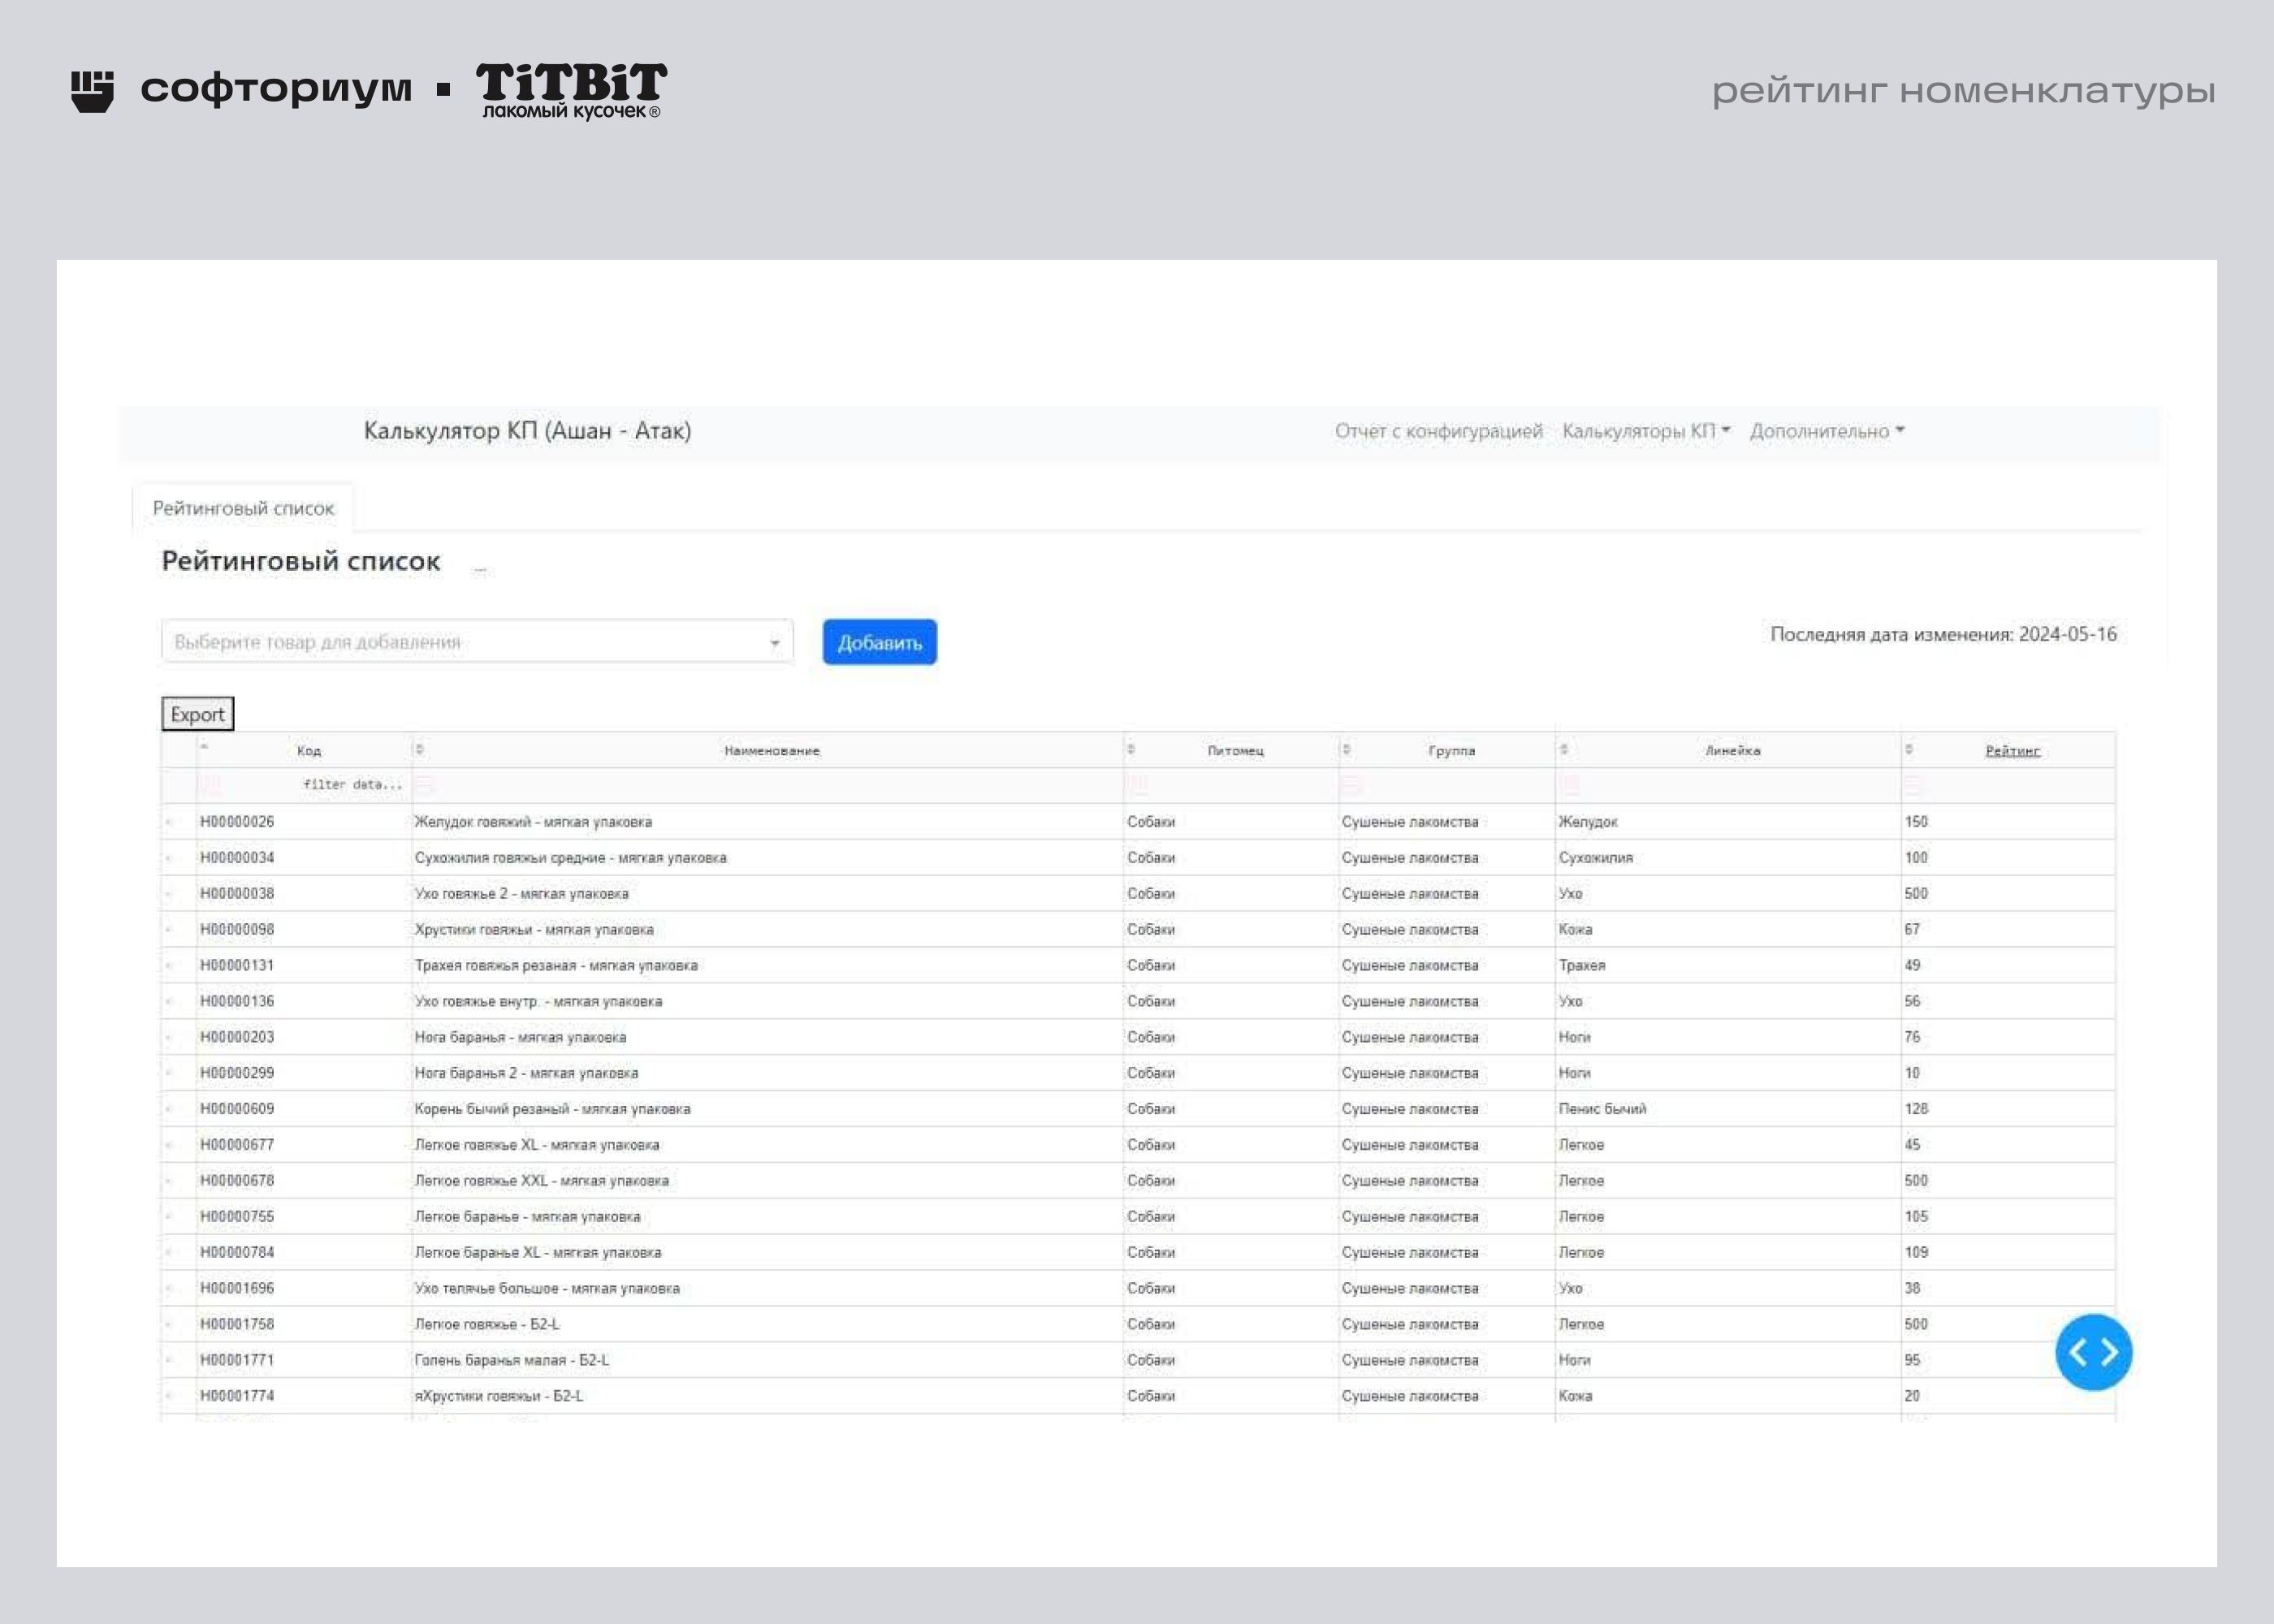Sort table by Питомец column icon
Viewport: 2274px width, 1624px height.
[x=1131, y=749]
